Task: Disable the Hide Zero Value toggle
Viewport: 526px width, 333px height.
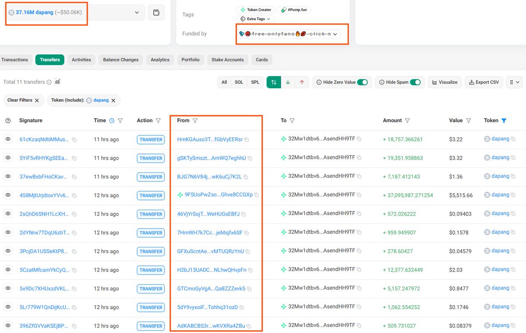Action: (x=362, y=82)
